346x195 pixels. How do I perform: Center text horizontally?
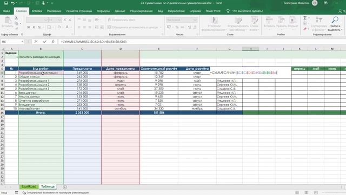(x=84, y=27)
